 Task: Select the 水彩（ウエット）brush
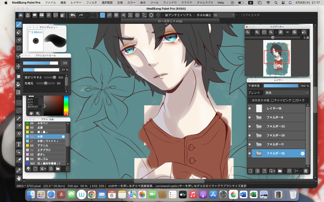45,141
